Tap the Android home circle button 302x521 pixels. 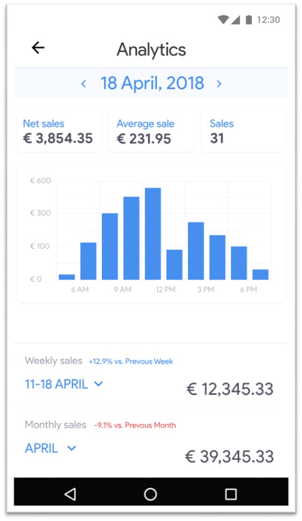150,494
